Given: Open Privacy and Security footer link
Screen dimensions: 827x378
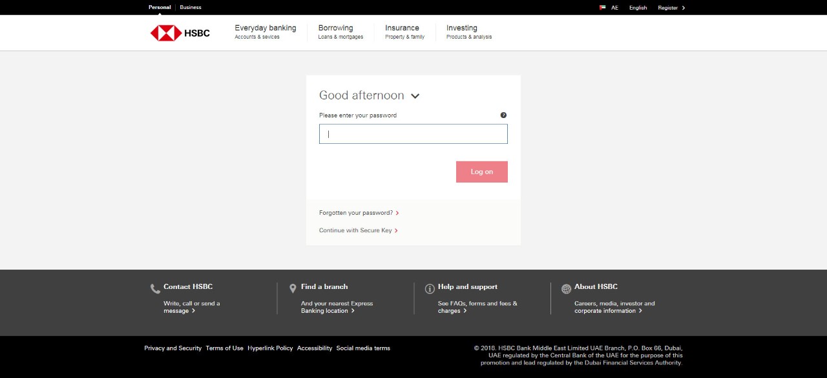Looking at the screenshot, I should click(173, 348).
